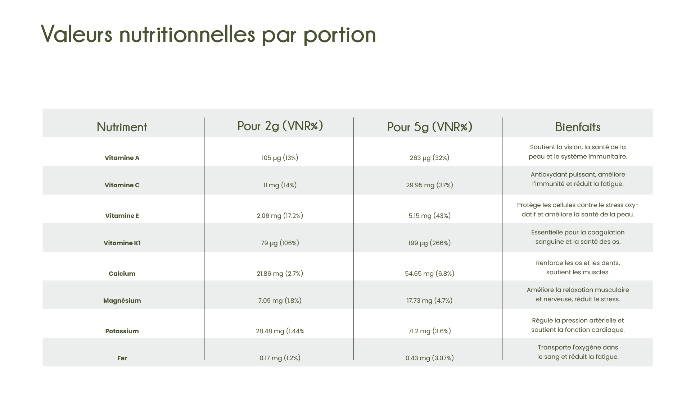Click the 'Pour 2g (VNR%)' column header
Image resolution: width=691 pixels, height=398 pixels.
coord(280,126)
